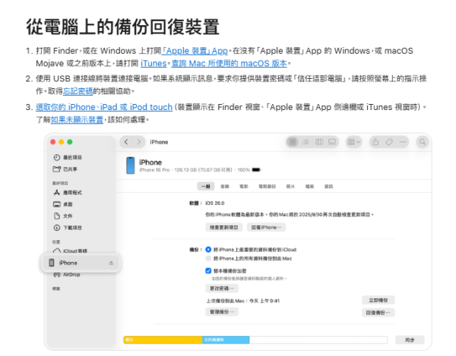
Task: Go forward with the Finder forward arrow
Action: pos(139,142)
